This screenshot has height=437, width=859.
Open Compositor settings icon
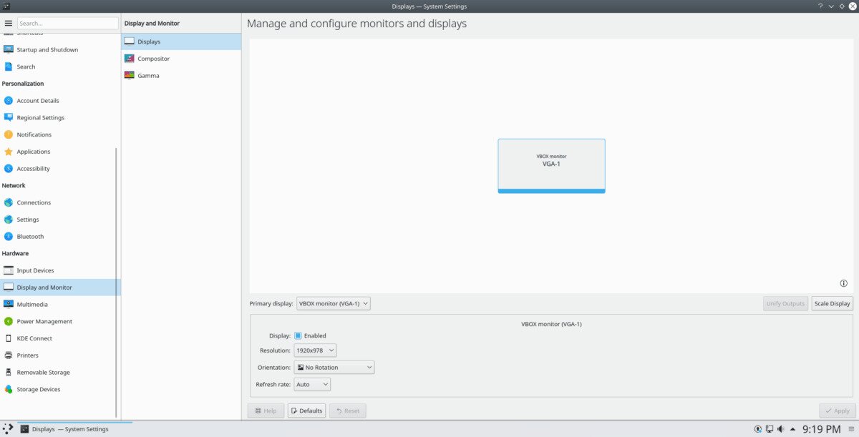pyautogui.click(x=130, y=59)
